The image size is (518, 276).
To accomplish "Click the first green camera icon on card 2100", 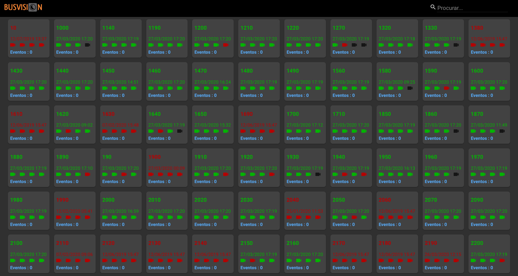I will [13, 260].
